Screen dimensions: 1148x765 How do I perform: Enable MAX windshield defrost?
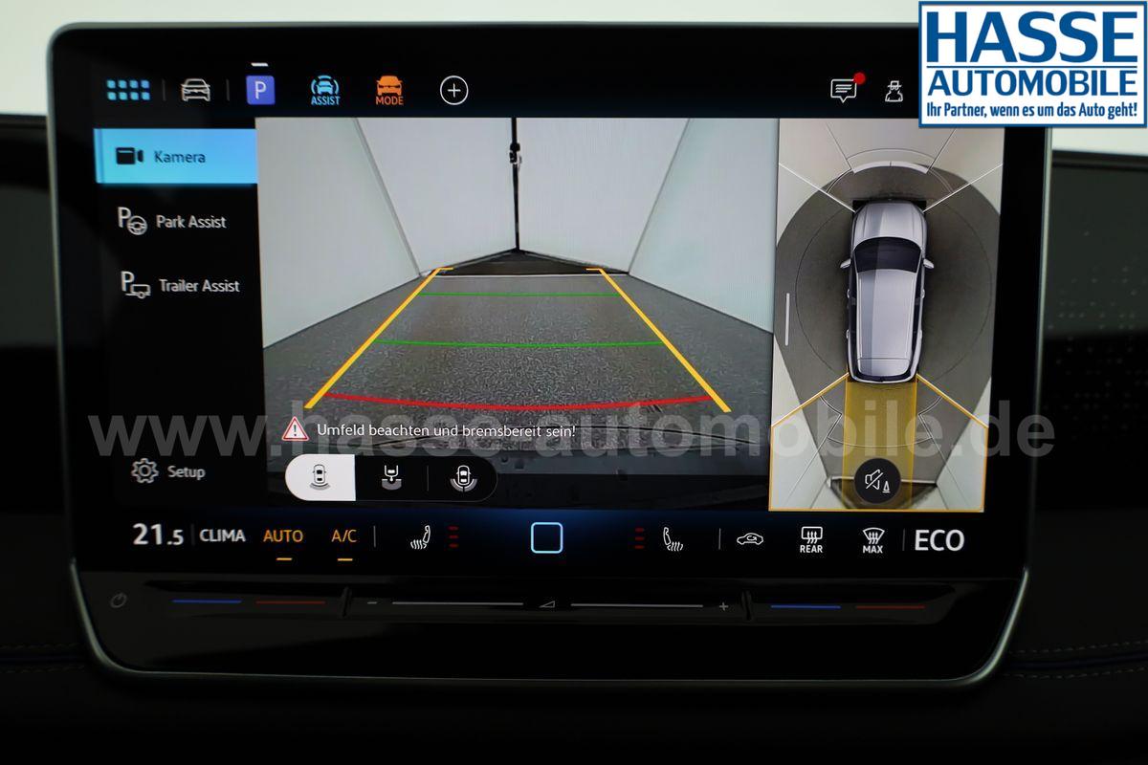click(x=872, y=540)
